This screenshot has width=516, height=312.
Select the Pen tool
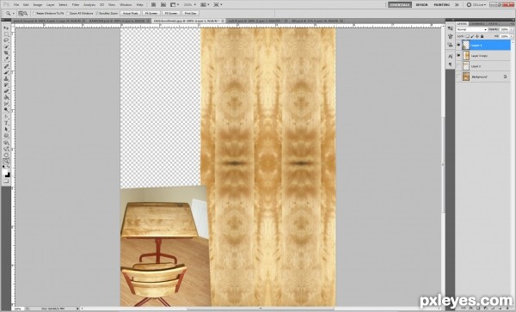[6, 117]
